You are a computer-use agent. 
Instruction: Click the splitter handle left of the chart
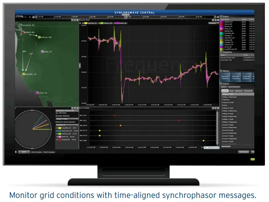(x=80, y=66)
